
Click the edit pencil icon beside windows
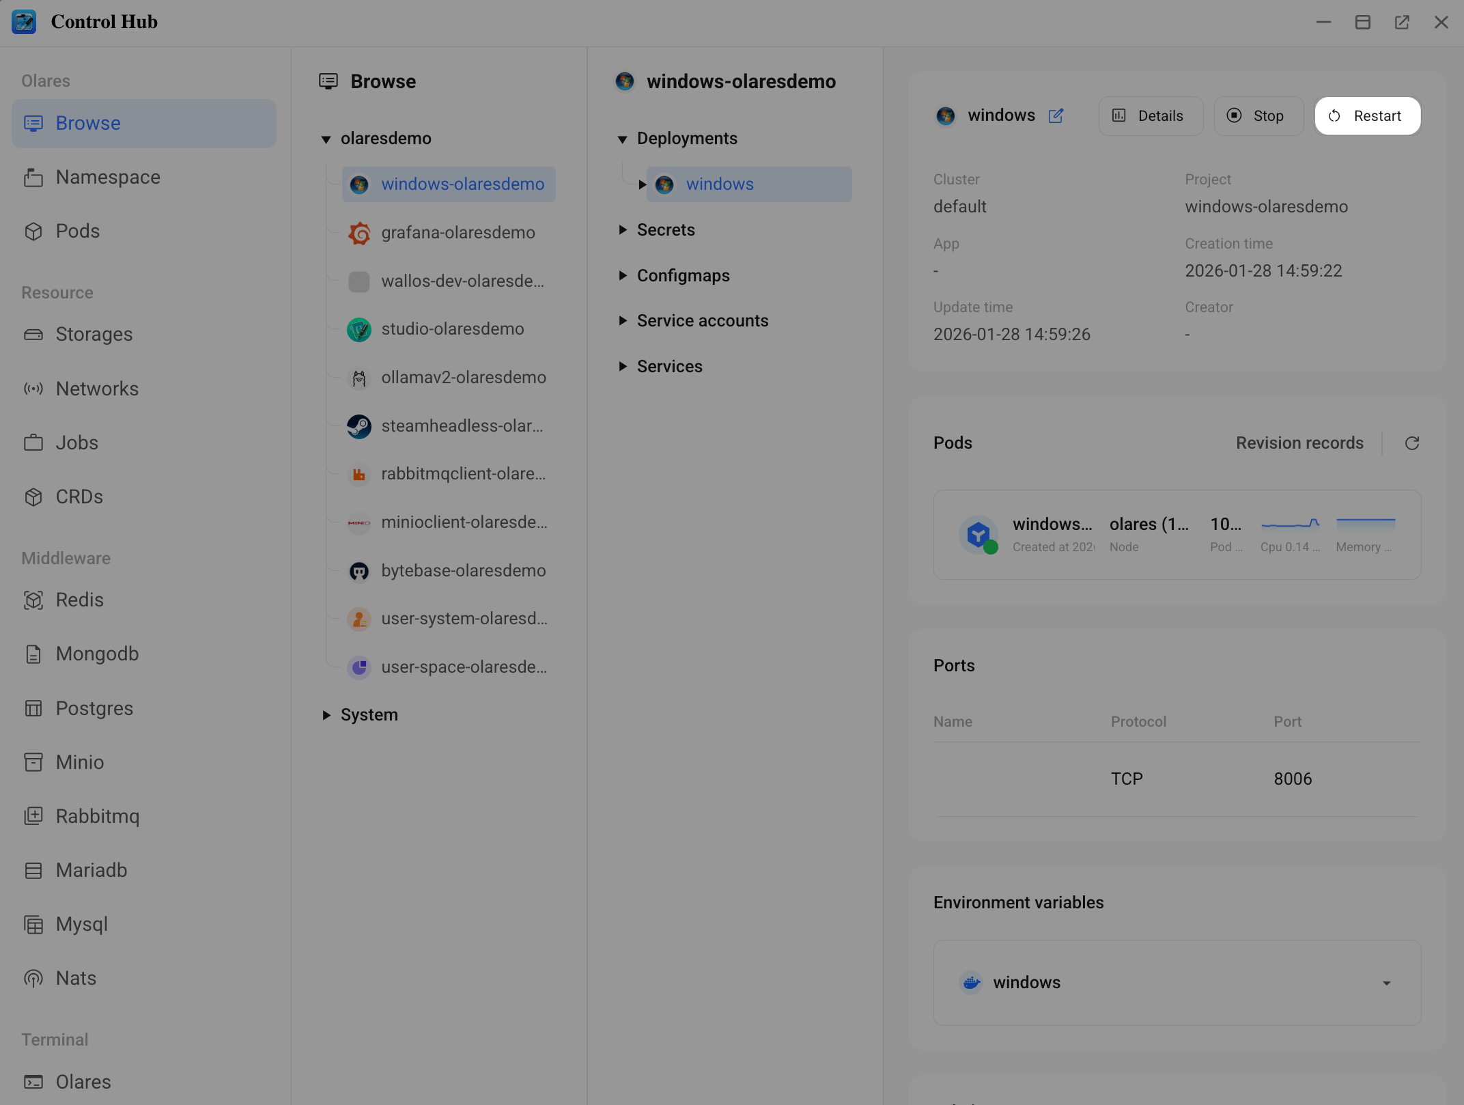pos(1056,115)
